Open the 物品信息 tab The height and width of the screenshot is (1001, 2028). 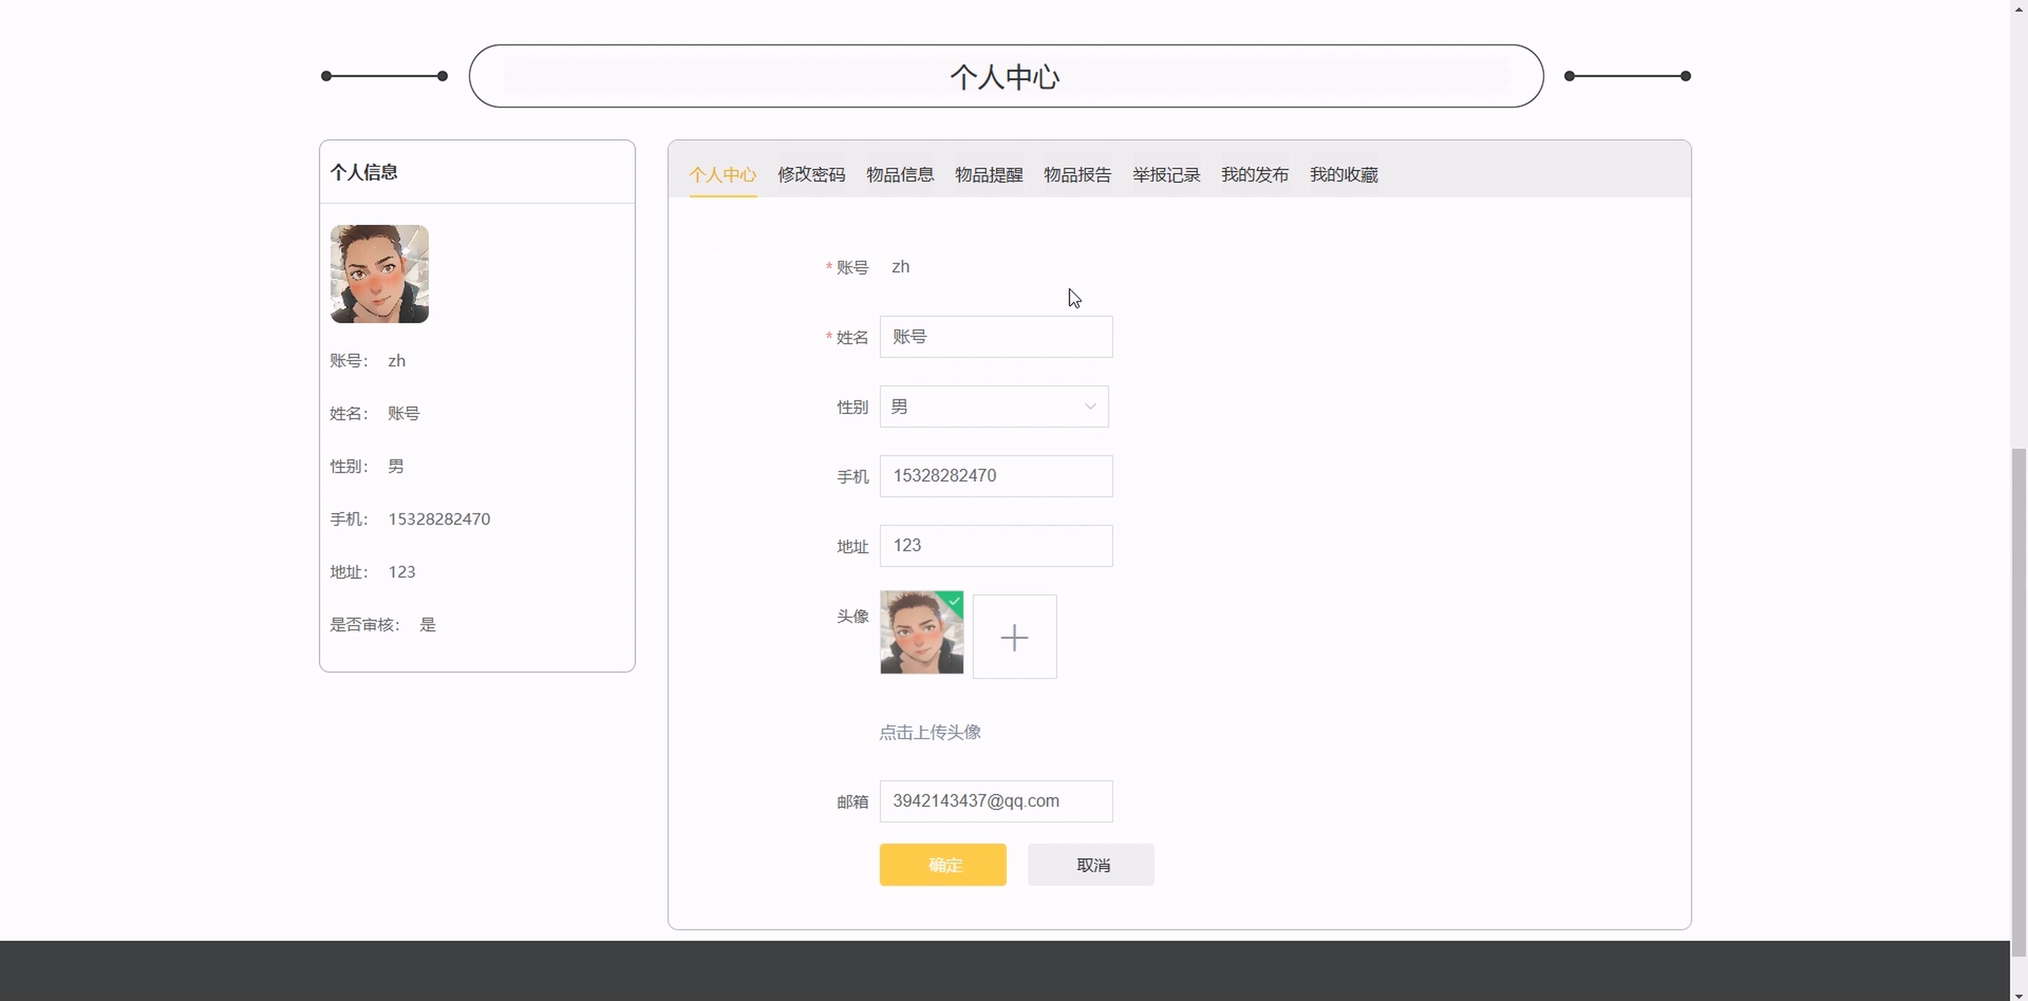point(900,175)
